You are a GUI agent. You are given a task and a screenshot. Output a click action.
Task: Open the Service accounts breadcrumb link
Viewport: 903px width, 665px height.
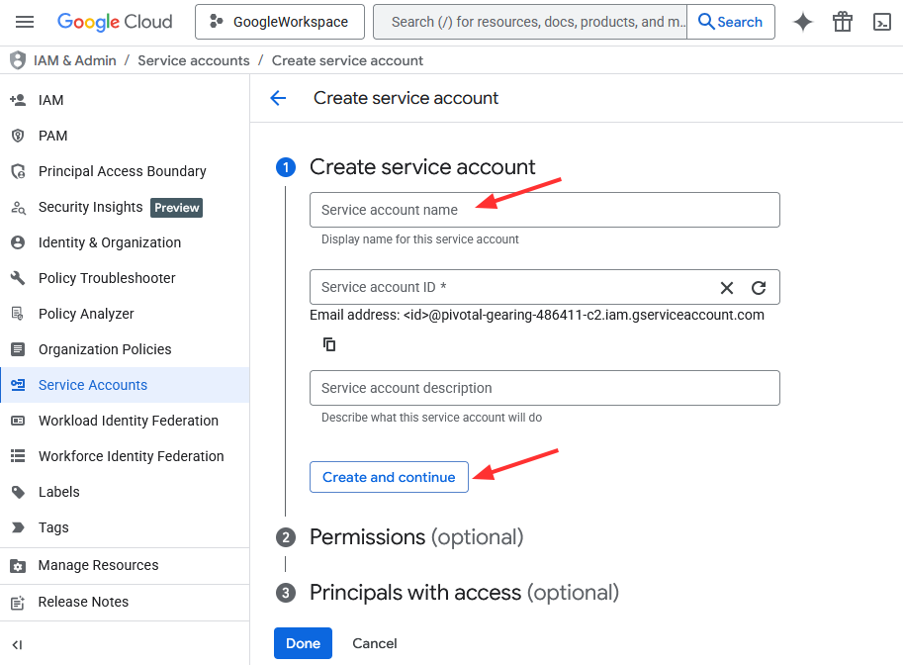click(x=194, y=60)
